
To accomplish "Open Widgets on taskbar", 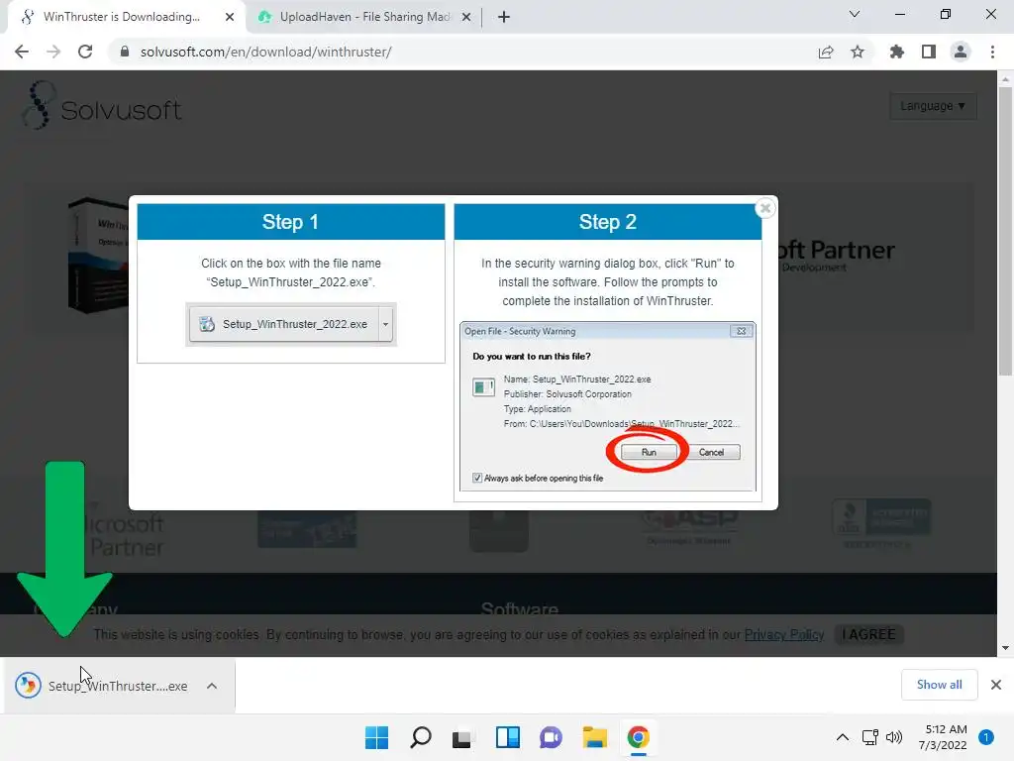I will (508, 737).
